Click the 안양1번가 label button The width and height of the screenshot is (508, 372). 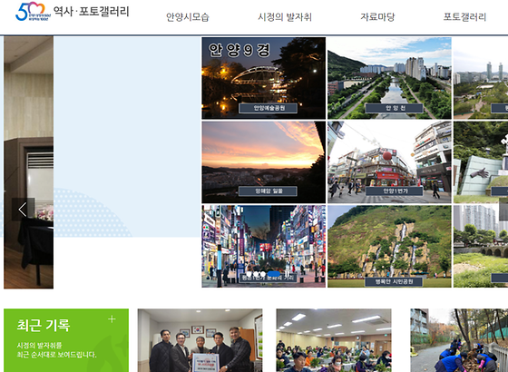pos(395,191)
